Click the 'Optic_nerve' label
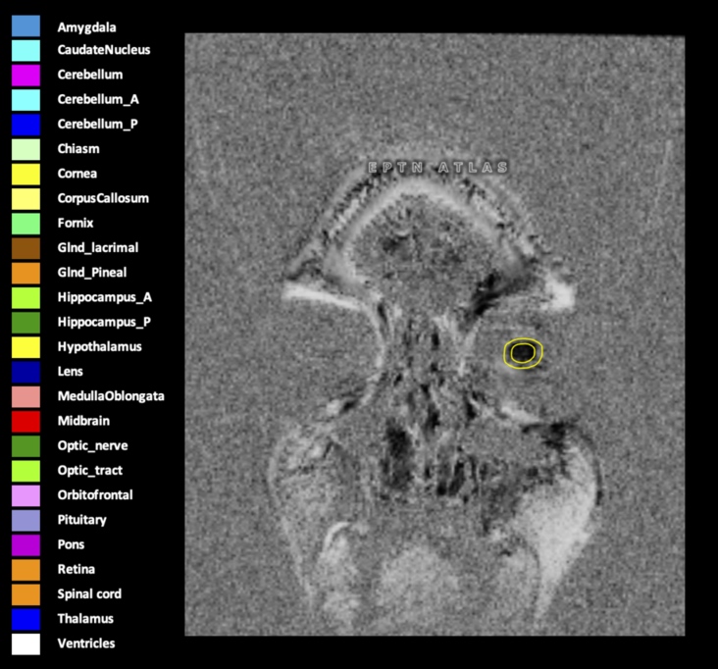 tap(92, 445)
